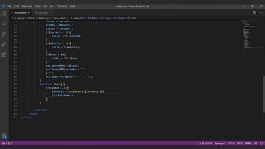This screenshot has width=265, height=149.
Task: Click the dashboard breadcrumb
Action: [x=44, y=18]
